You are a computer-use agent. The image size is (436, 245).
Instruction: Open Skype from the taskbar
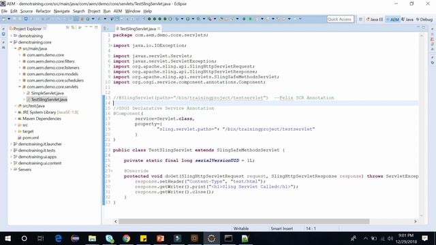pyautogui.click(x=110, y=238)
